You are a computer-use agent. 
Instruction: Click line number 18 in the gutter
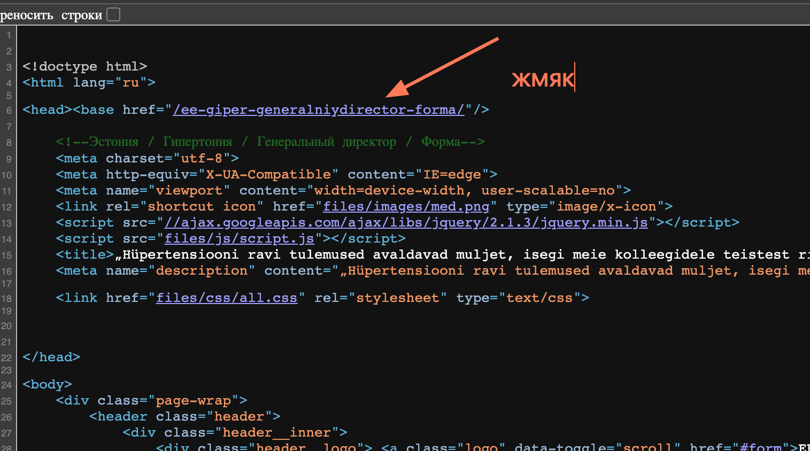click(6, 299)
